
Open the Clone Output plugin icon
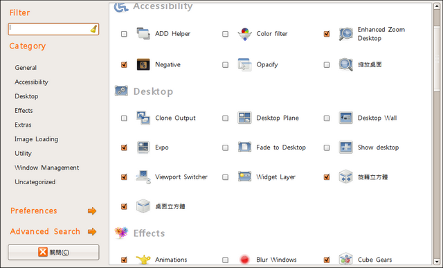pos(143,118)
